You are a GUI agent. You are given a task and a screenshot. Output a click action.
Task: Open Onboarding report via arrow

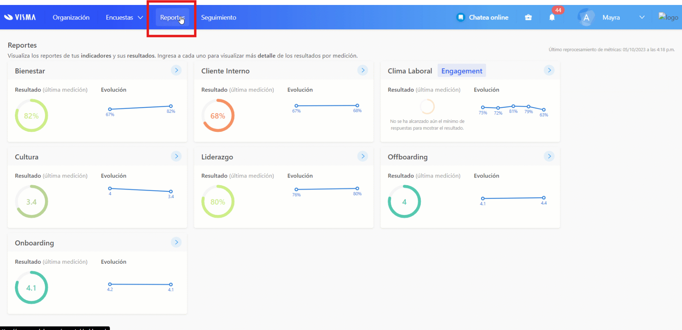[176, 242]
